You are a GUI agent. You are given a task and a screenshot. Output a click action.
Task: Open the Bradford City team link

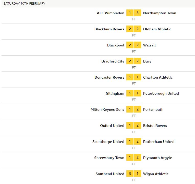[x=113, y=61]
